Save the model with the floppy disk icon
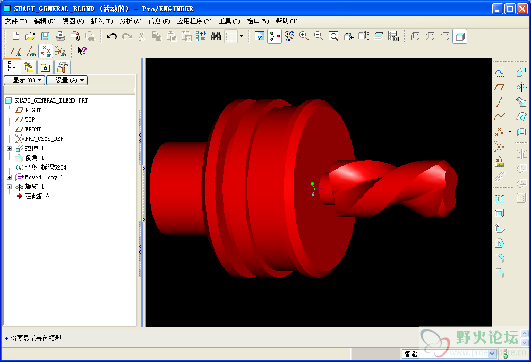The image size is (531, 362). point(45,36)
